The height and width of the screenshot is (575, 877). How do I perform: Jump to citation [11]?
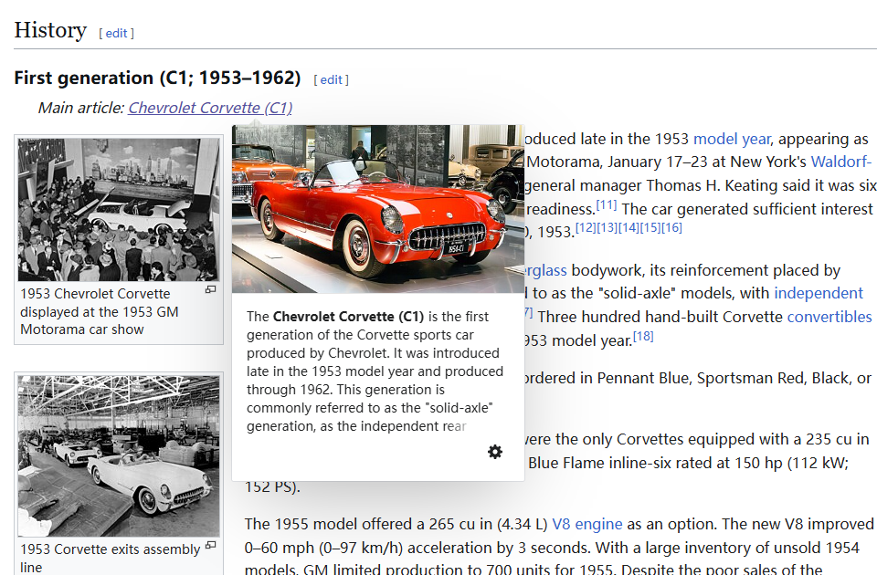(x=607, y=204)
